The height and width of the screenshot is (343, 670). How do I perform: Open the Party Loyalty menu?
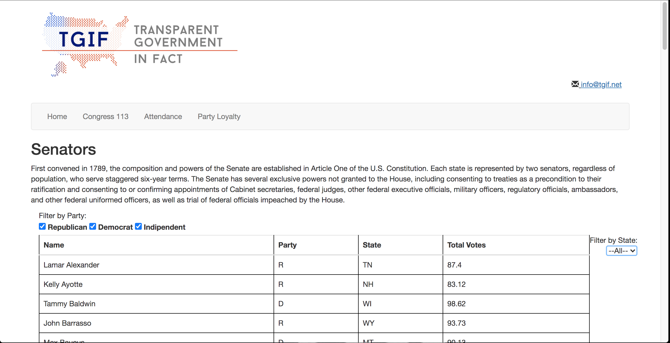pyautogui.click(x=219, y=116)
